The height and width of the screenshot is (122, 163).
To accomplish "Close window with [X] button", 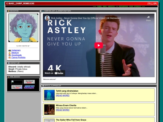I will tap(155, 4).
